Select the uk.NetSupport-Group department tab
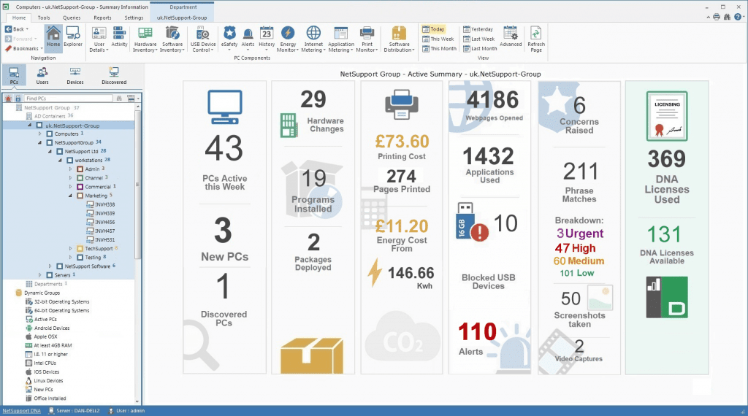This screenshot has width=748, height=416. coord(182,18)
